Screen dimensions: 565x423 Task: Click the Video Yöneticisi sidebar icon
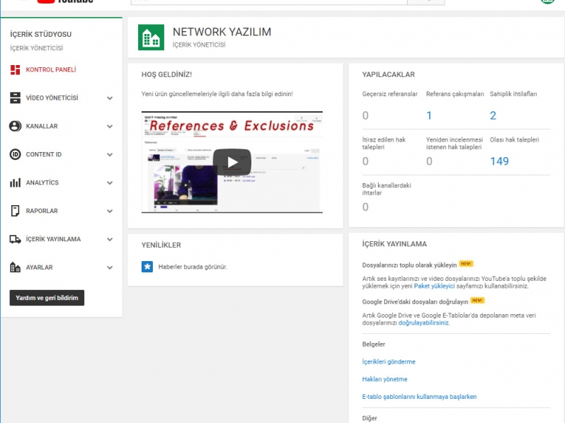coord(15,98)
